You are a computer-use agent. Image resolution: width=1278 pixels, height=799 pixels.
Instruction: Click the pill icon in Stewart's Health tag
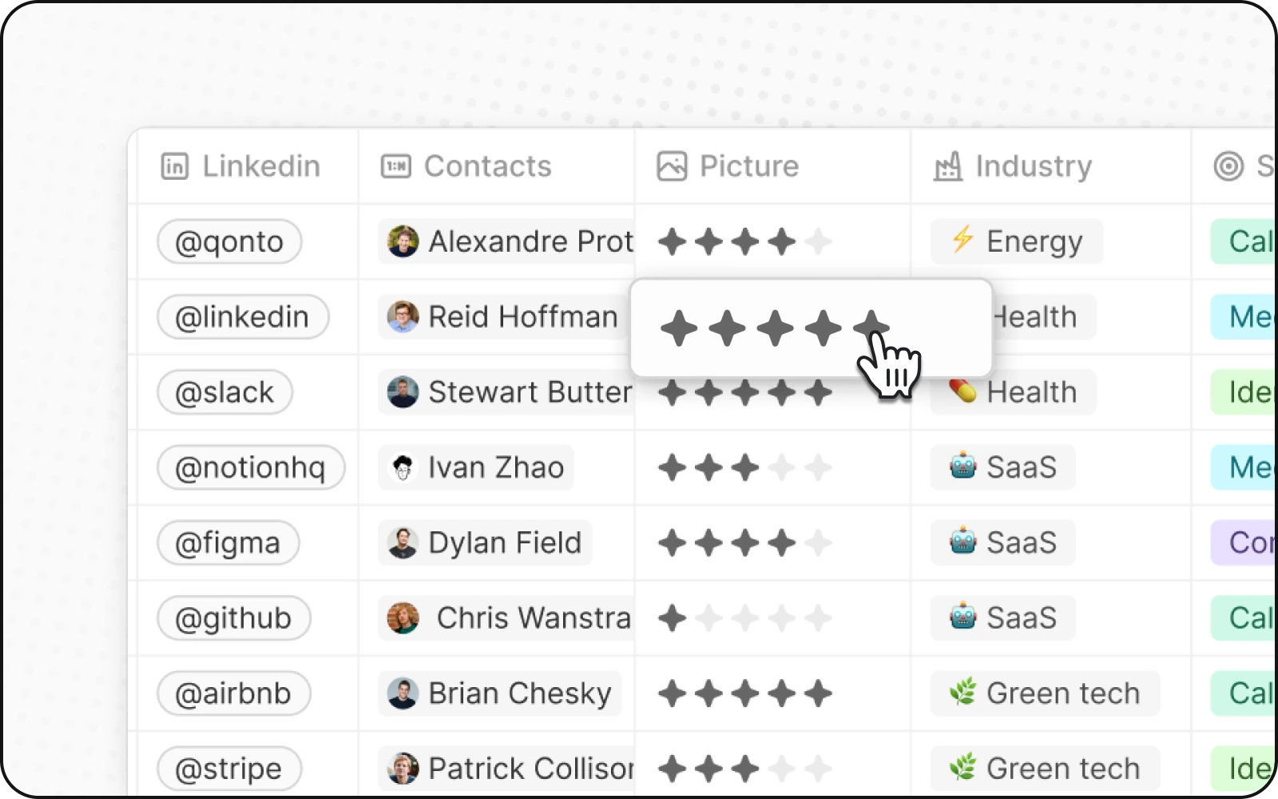[x=962, y=392]
